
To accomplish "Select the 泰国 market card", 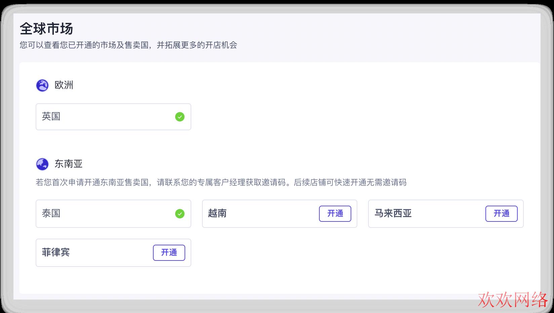I will (113, 214).
